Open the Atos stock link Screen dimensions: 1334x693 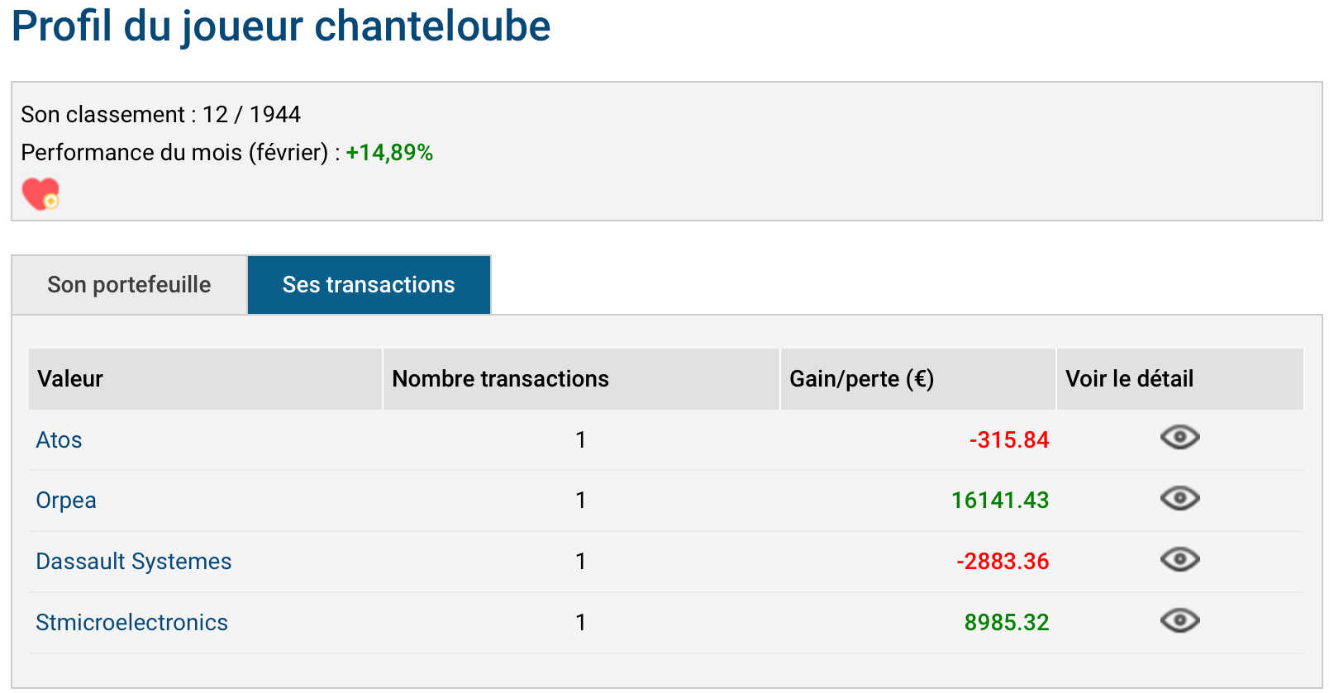click(59, 439)
